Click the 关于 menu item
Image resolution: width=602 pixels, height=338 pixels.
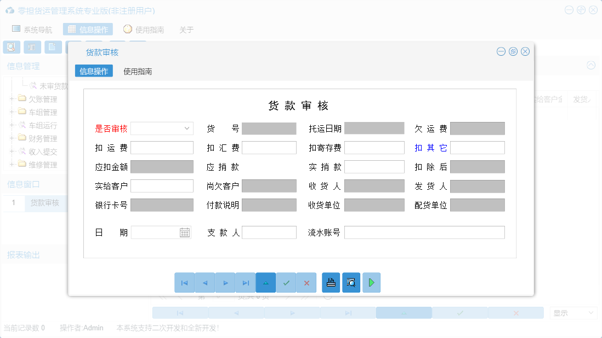186,30
